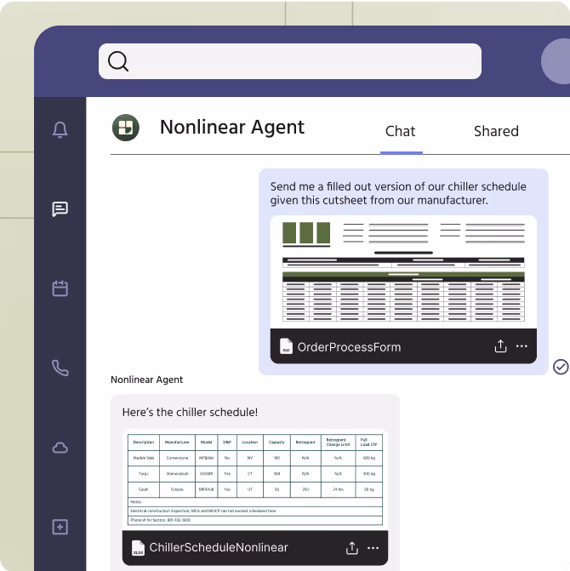
Task: Open the Calls phone icon
Action: pyautogui.click(x=60, y=368)
